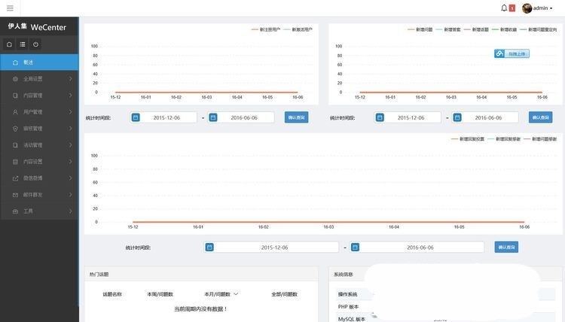
Task: Click the gear icon beside 全局设置
Action: [x=15, y=79]
